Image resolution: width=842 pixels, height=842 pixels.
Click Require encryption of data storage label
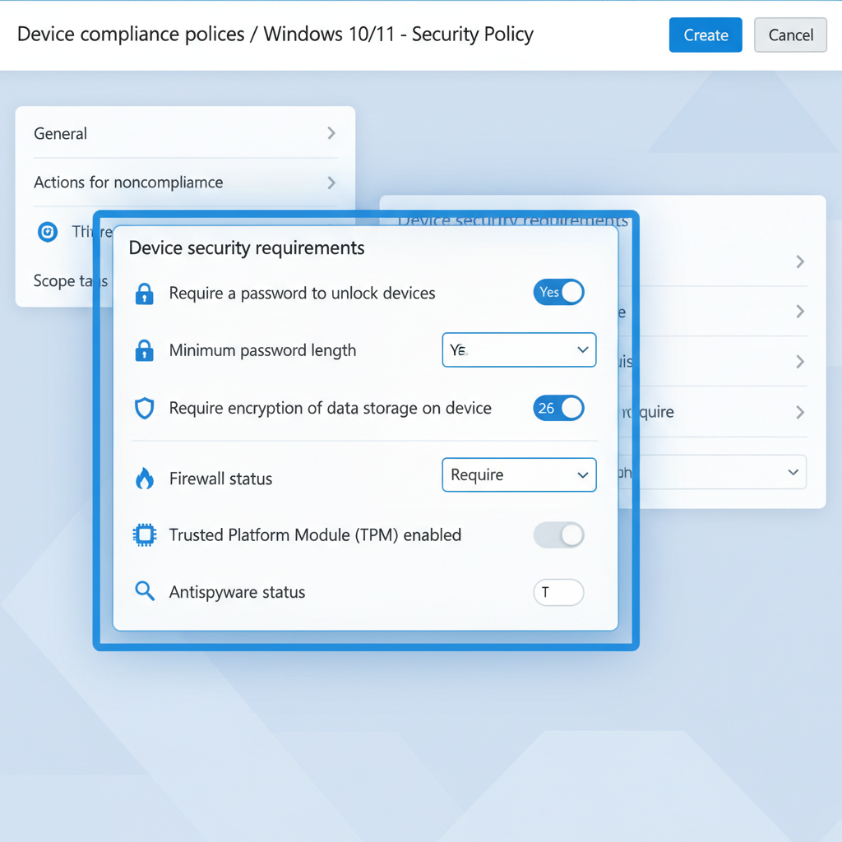[331, 408]
